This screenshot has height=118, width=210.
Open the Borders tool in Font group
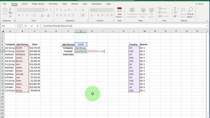coord(34,15)
